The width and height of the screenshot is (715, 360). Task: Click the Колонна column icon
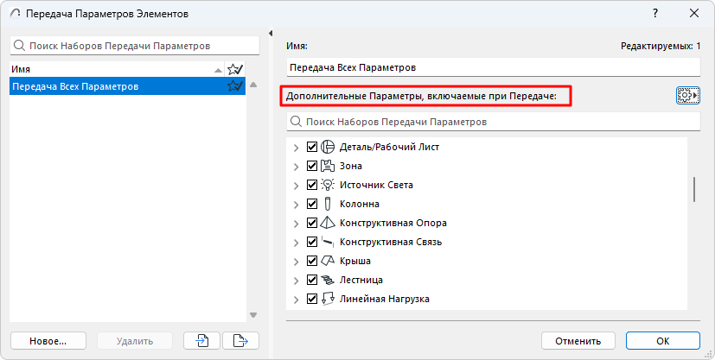(328, 204)
